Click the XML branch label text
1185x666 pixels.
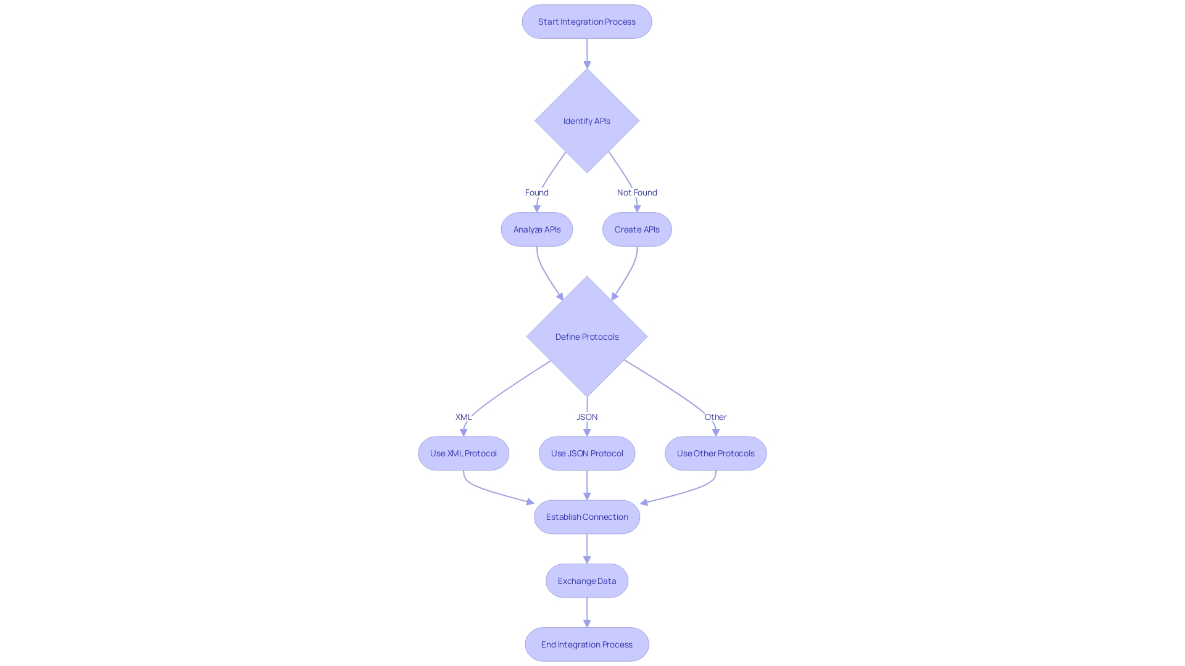(464, 416)
